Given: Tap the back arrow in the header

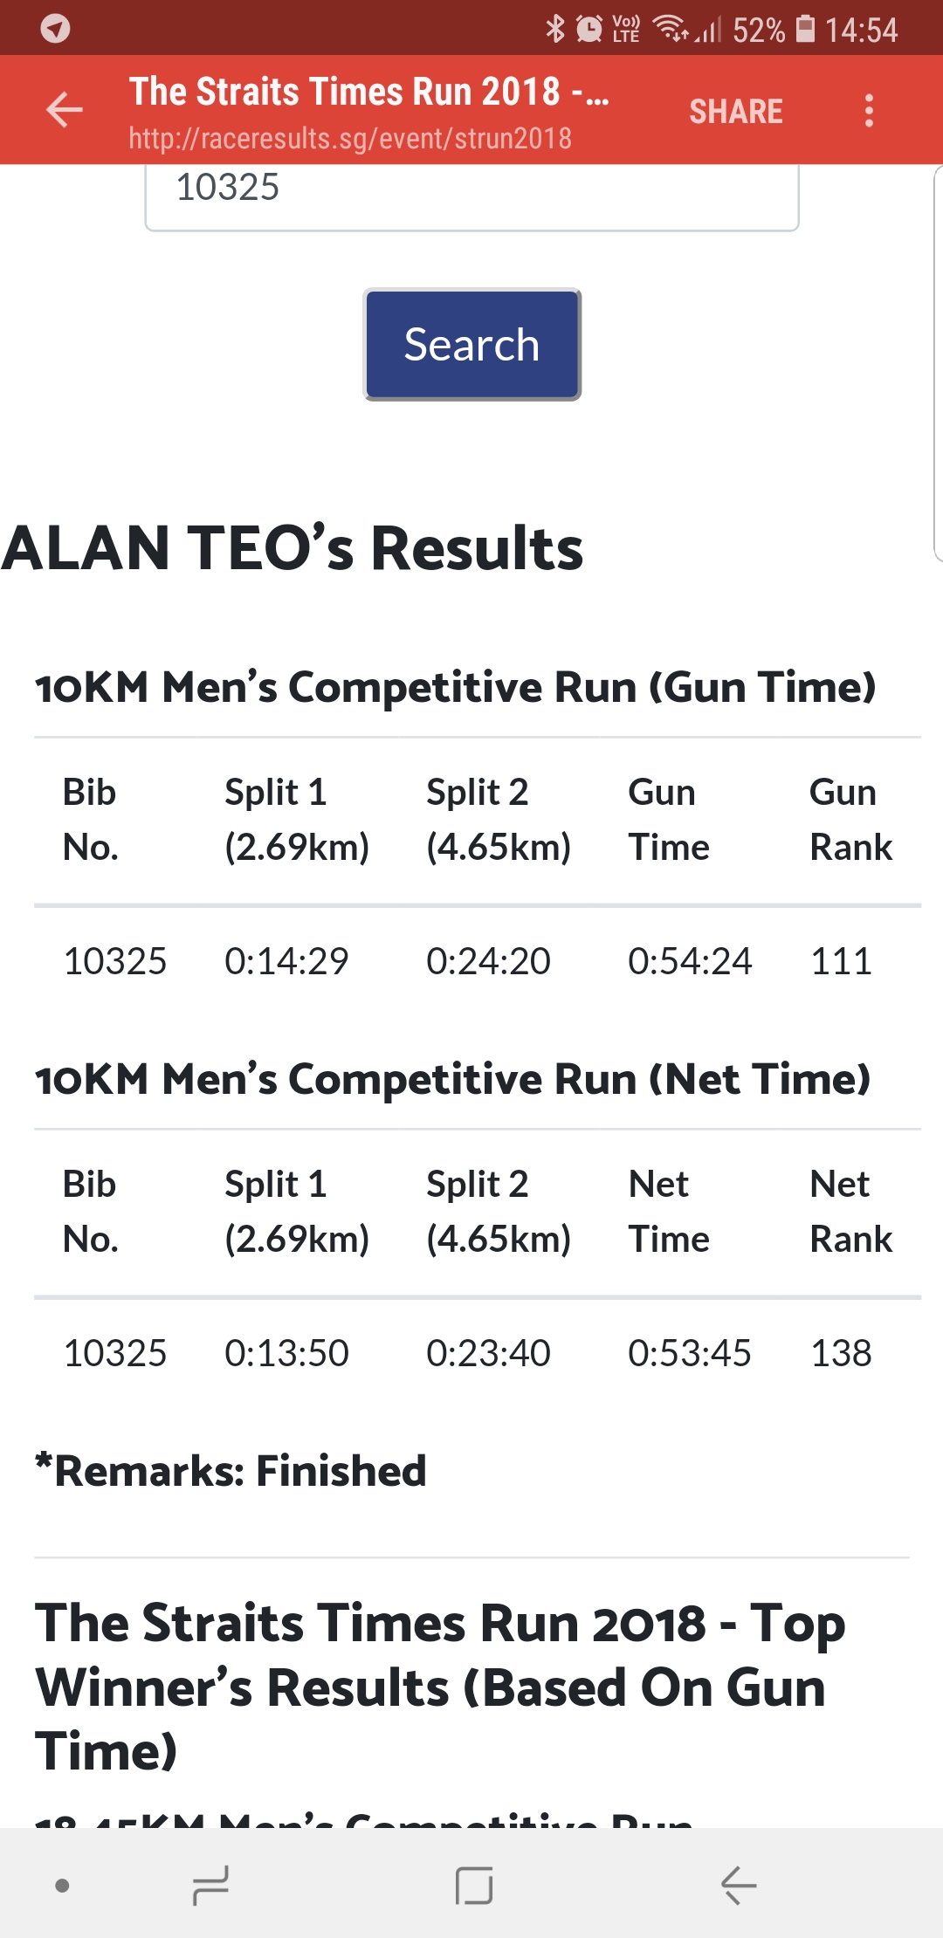Looking at the screenshot, I should point(64,110).
